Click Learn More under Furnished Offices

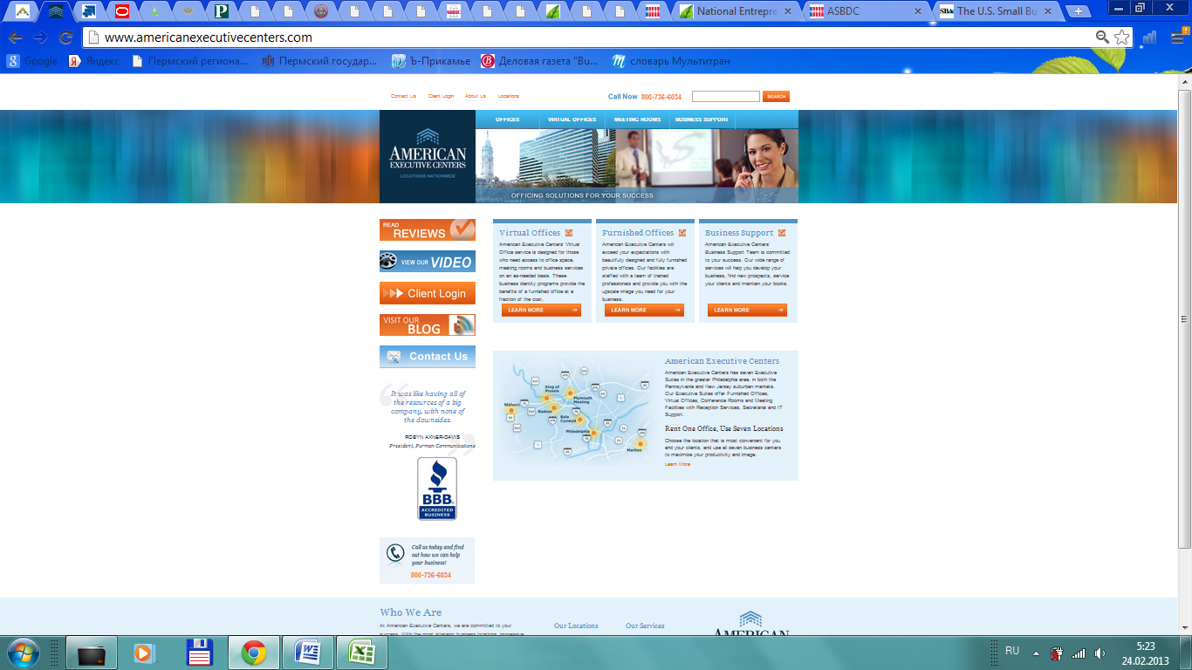[x=644, y=310]
